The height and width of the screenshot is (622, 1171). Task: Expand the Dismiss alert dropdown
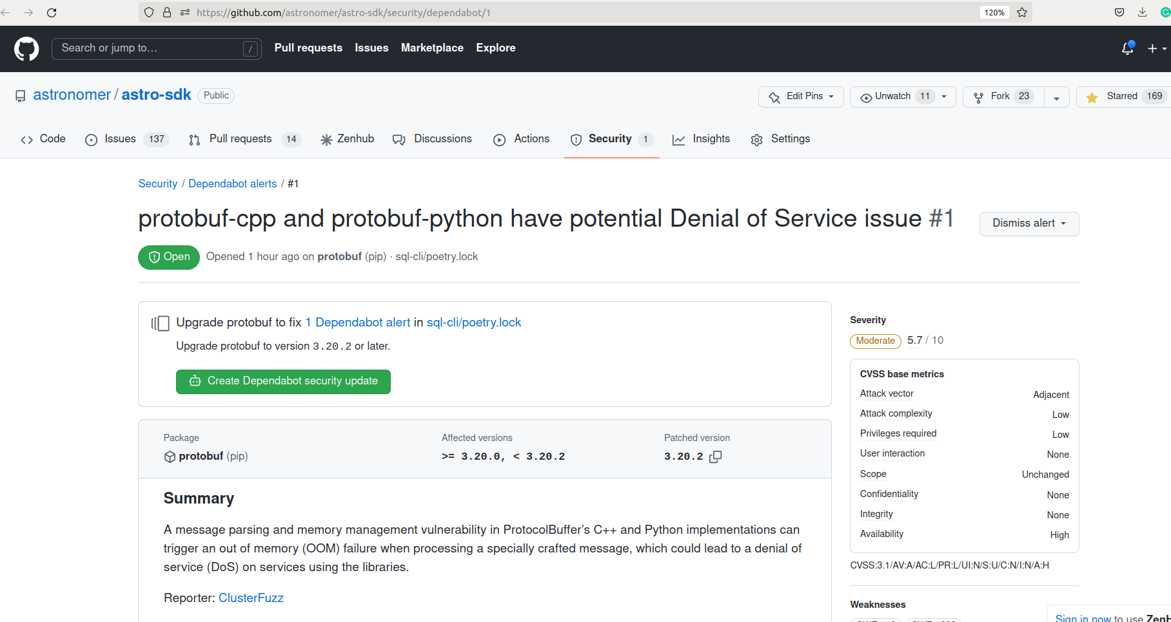[x=1029, y=223]
